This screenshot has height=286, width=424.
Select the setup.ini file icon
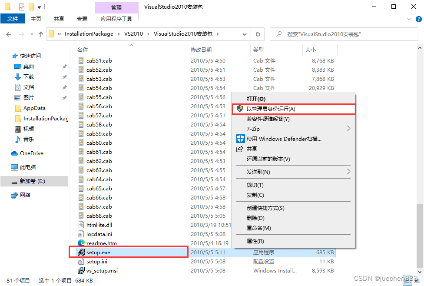tap(81, 261)
